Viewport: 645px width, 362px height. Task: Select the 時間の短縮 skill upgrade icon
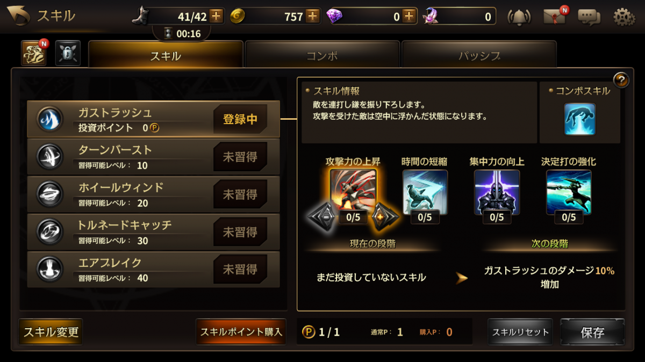point(425,191)
